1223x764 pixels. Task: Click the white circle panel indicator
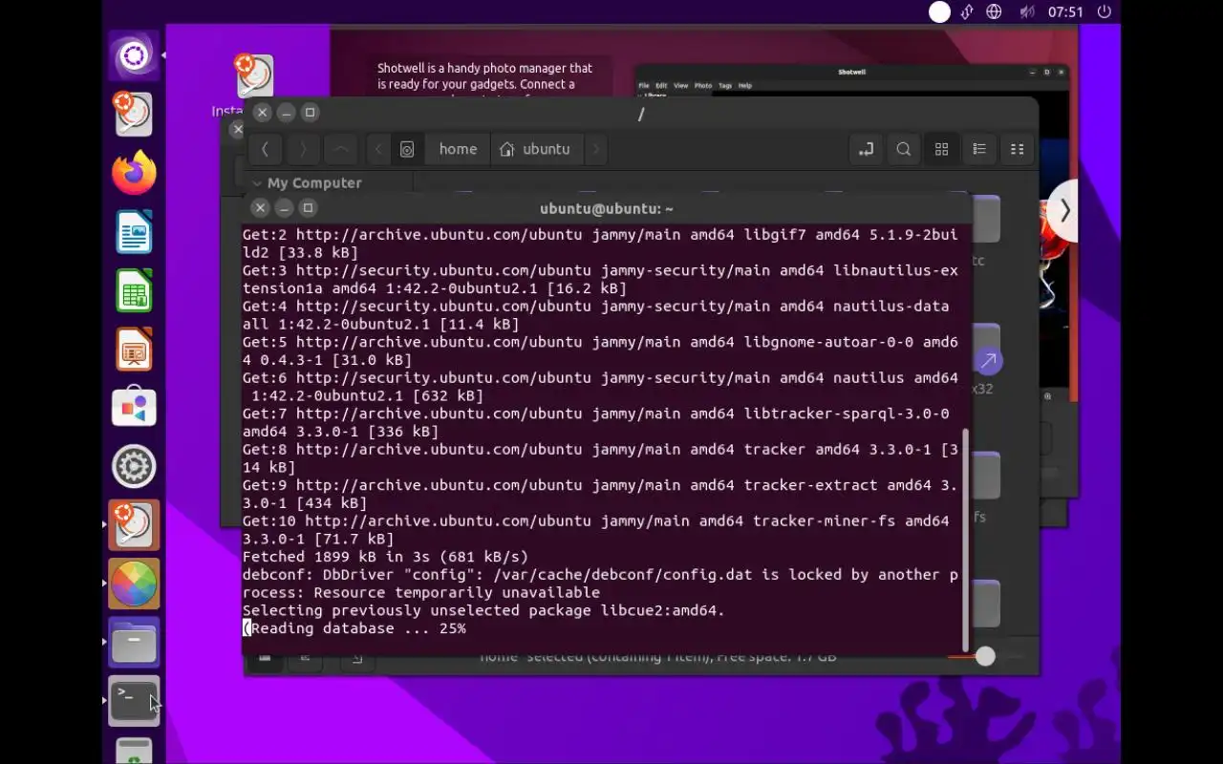click(940, 12)
